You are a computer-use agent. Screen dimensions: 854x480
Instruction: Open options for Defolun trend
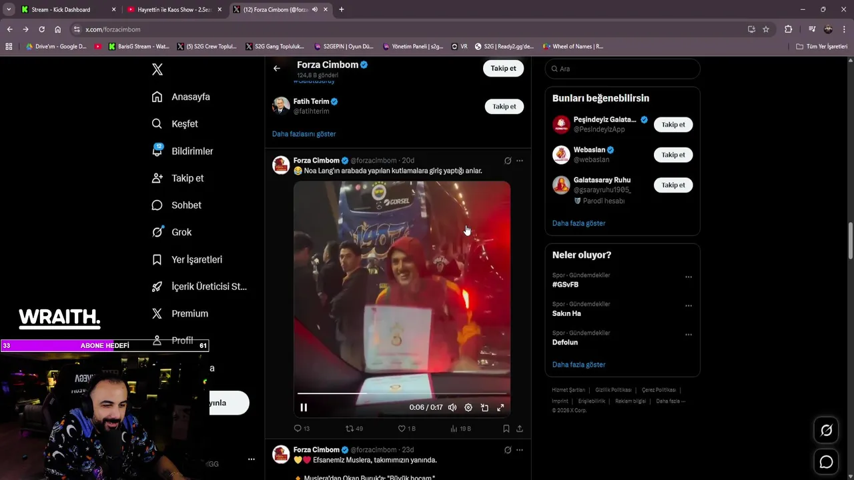pos(689,334)
